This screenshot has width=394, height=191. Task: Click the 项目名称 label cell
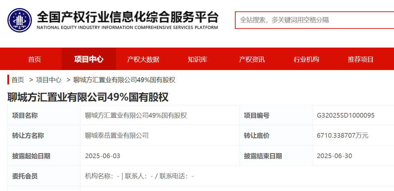(44, 116)
